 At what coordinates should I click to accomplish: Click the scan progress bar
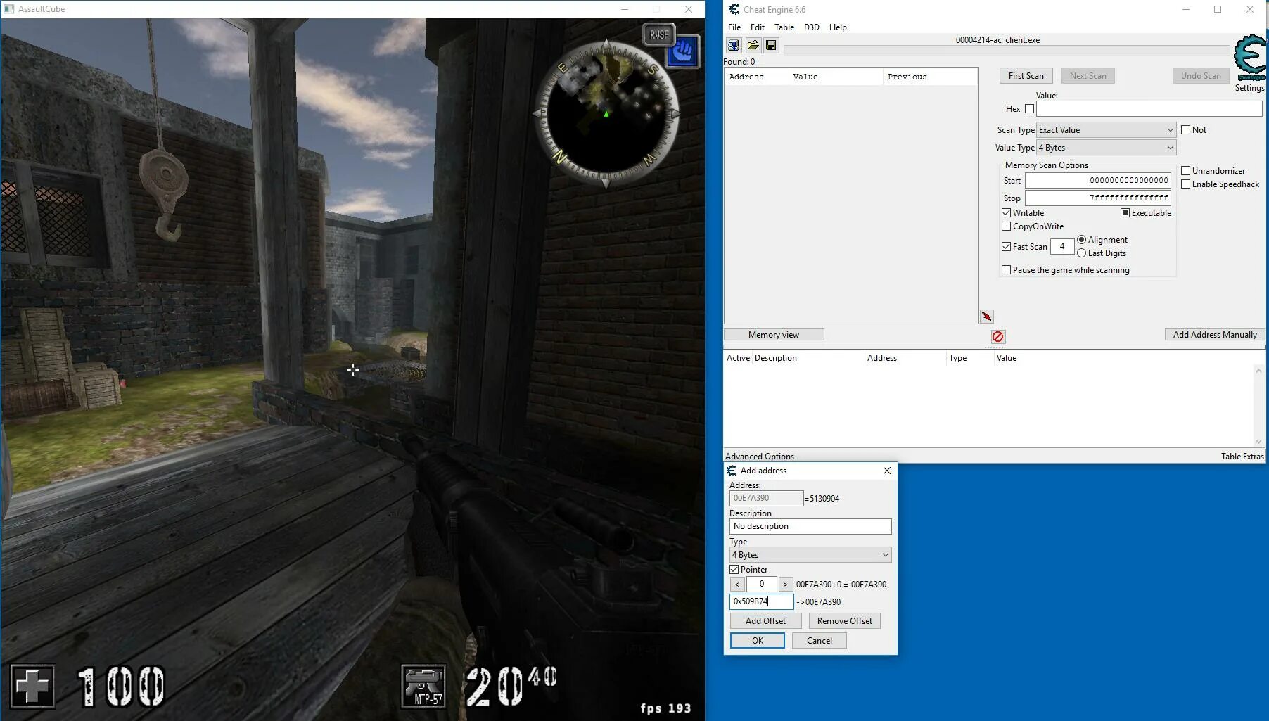pos(1007,51)
